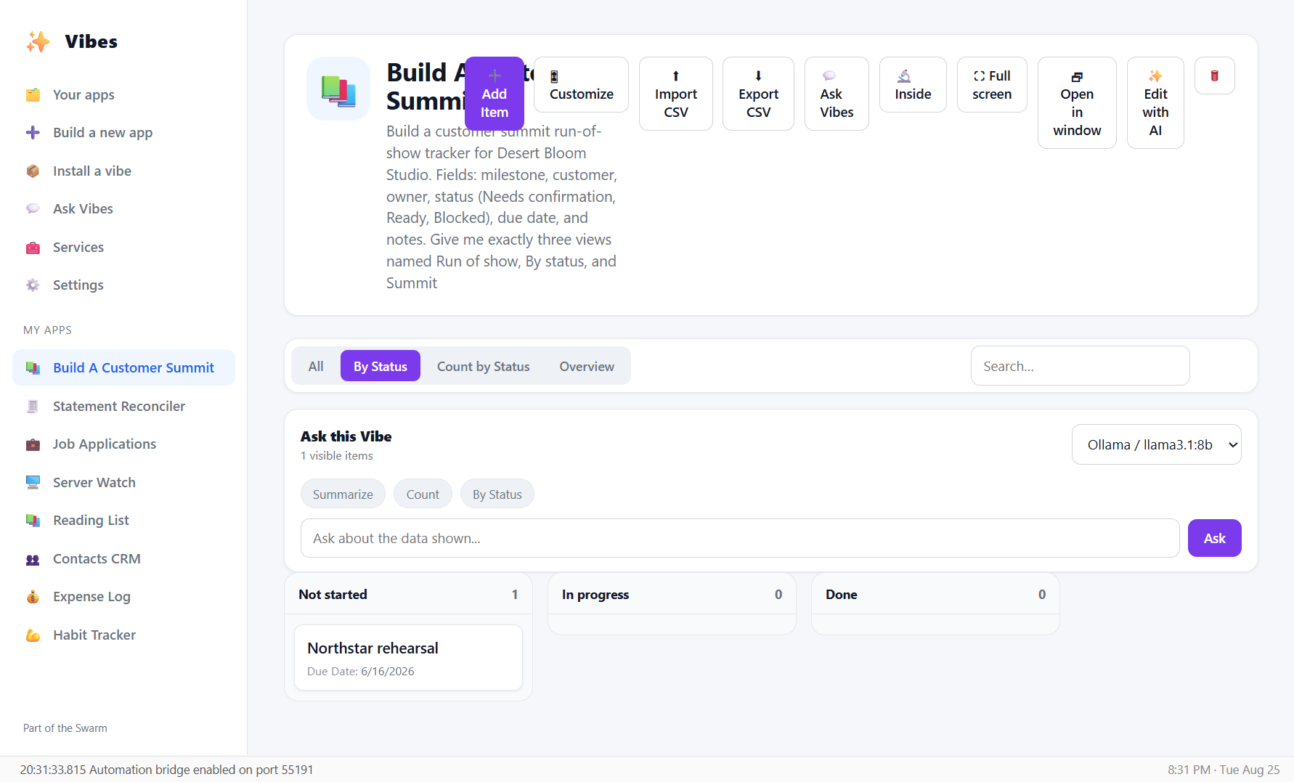
Task: Click the Ask Vibes header button
Action: (x=837, y=94)
